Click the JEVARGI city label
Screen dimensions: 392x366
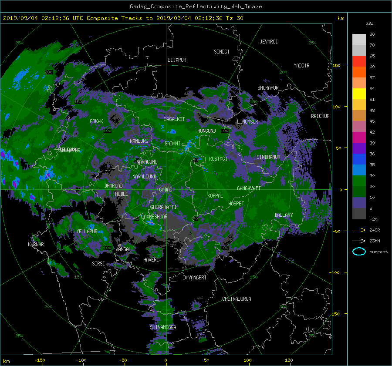269,42
